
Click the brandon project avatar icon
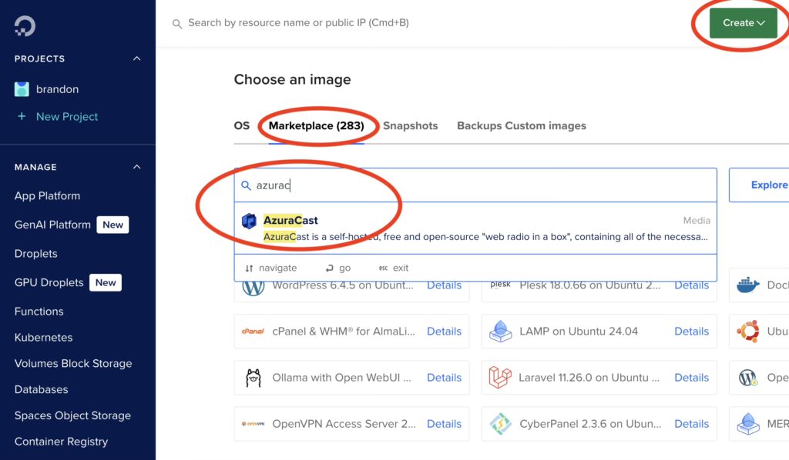click(22, 89)
